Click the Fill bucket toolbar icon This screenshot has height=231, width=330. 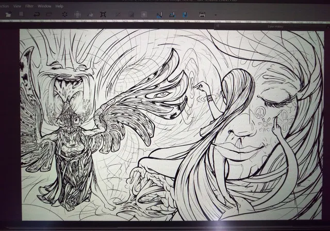point(91,14)
